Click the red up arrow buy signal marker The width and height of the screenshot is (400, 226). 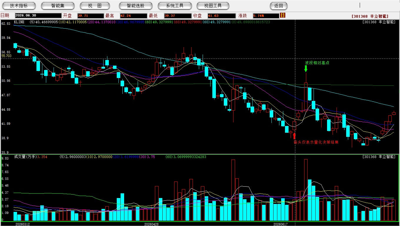(x=294, y=136)
